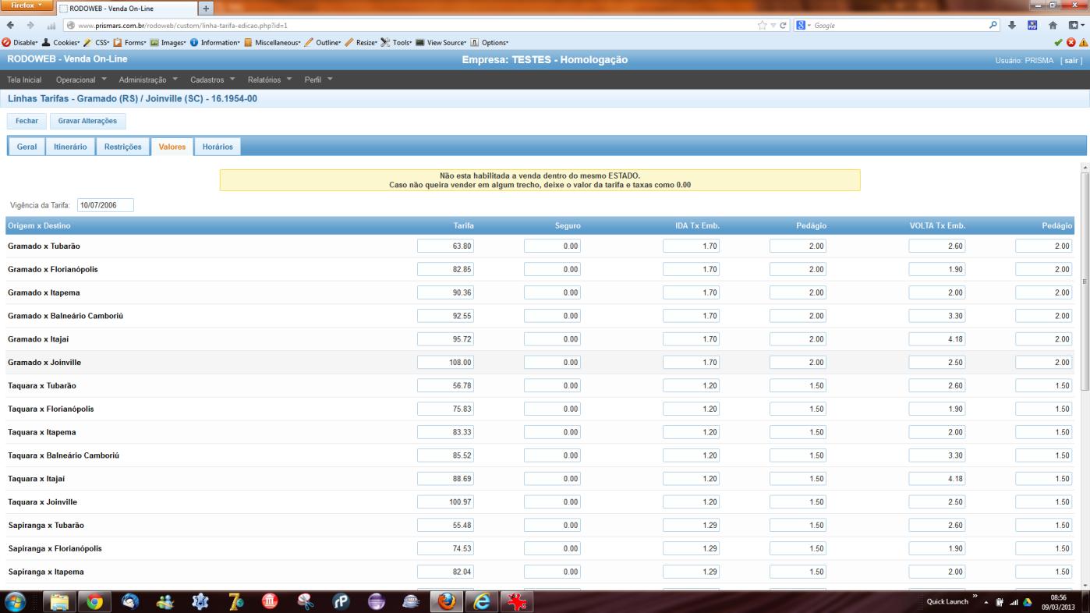Go to the browser home page icon
Screen dimensions: 1090x613
pyautogui.click(x=1052, y=25)
